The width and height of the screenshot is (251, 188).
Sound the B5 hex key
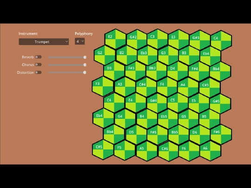point(210,119)
